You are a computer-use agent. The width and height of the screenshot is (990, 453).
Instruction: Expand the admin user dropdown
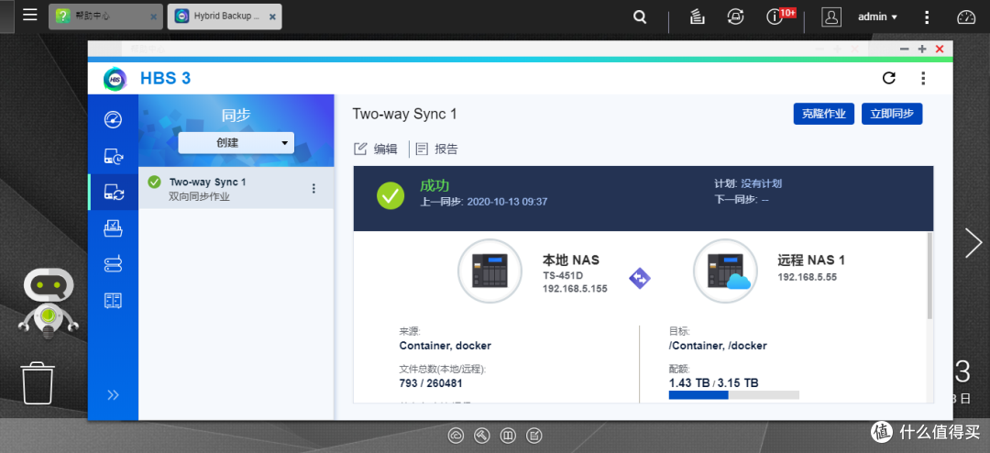tap(877, 17)
